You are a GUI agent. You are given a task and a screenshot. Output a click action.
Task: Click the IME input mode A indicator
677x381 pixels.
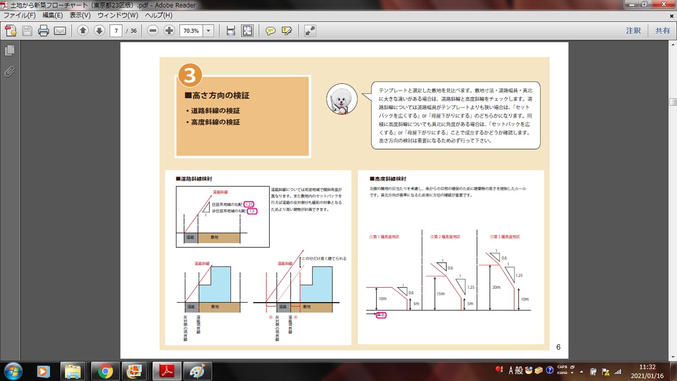[511, 370]
